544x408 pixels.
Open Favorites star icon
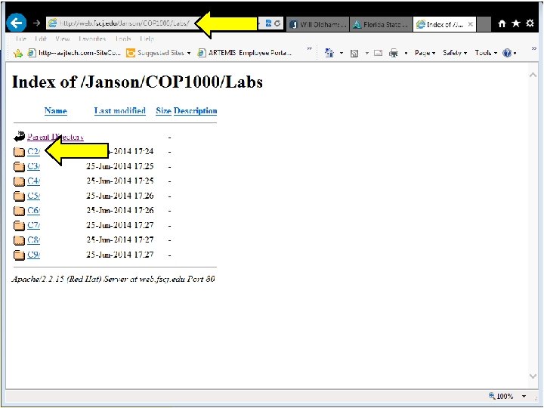coord(516,23)
